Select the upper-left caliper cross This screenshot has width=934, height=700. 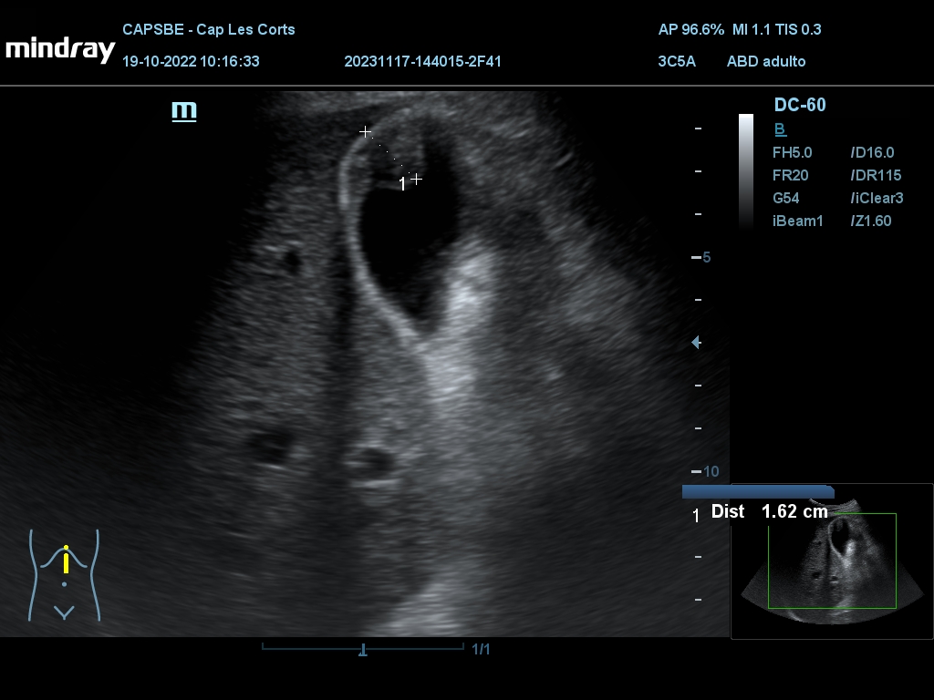coord(366,132)
